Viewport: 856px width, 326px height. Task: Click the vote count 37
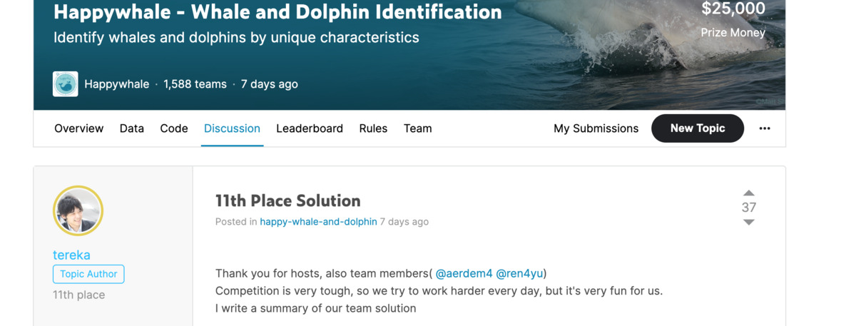pyautogui.click(x=748, y=208)
